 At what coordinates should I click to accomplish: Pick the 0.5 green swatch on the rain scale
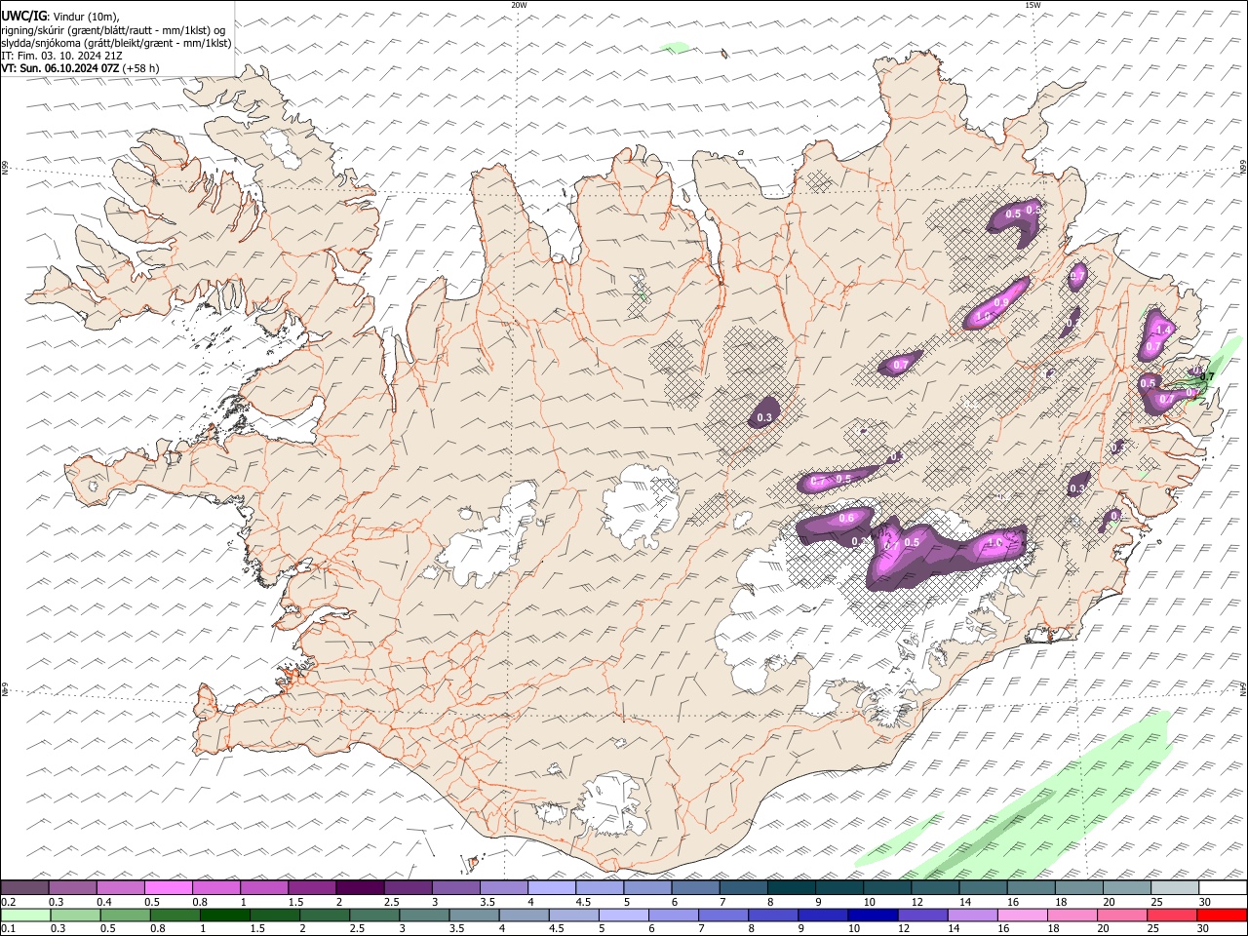coord(125,915)
